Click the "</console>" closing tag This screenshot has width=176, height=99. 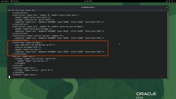(x=18, y=72)
